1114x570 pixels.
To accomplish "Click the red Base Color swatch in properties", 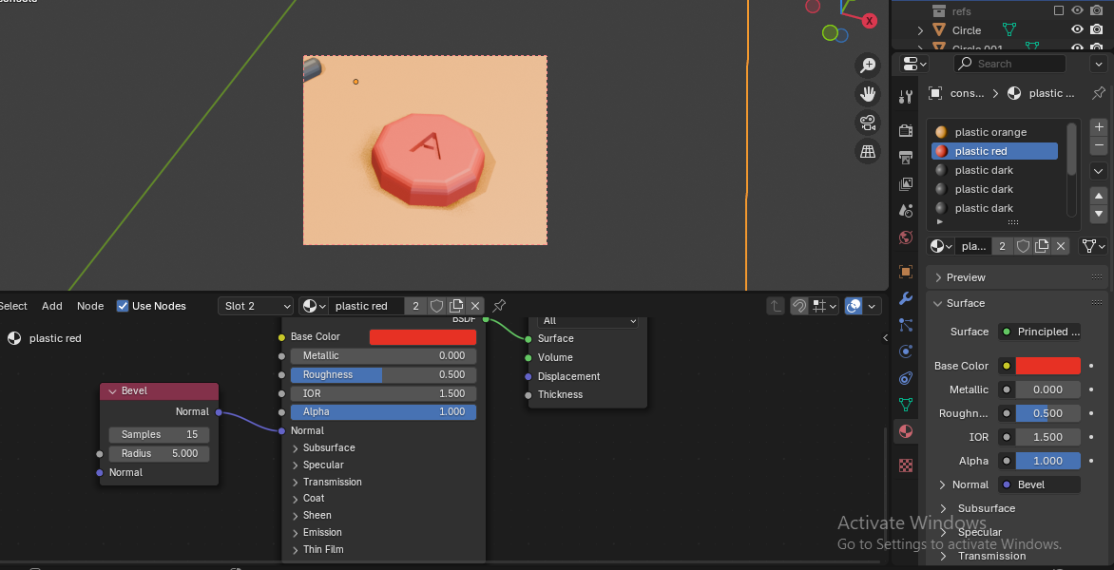I will [1047, 366].
